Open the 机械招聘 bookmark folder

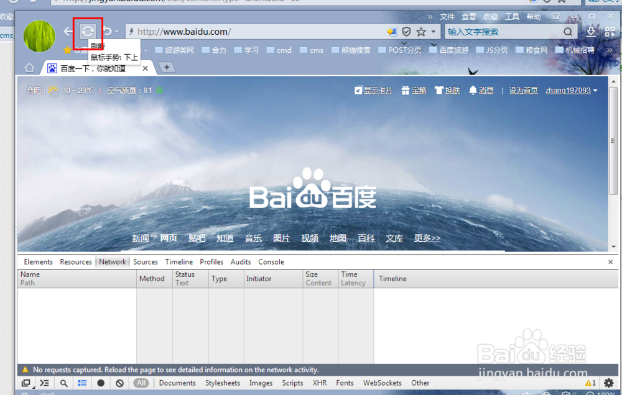click(575, 50)
